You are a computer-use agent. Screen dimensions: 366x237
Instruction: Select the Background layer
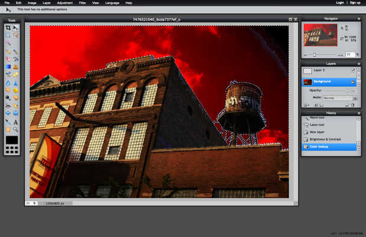point(329,82)
